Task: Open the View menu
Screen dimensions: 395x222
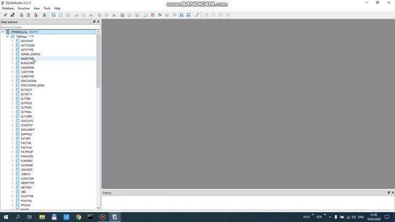Action: click(36, 8)
